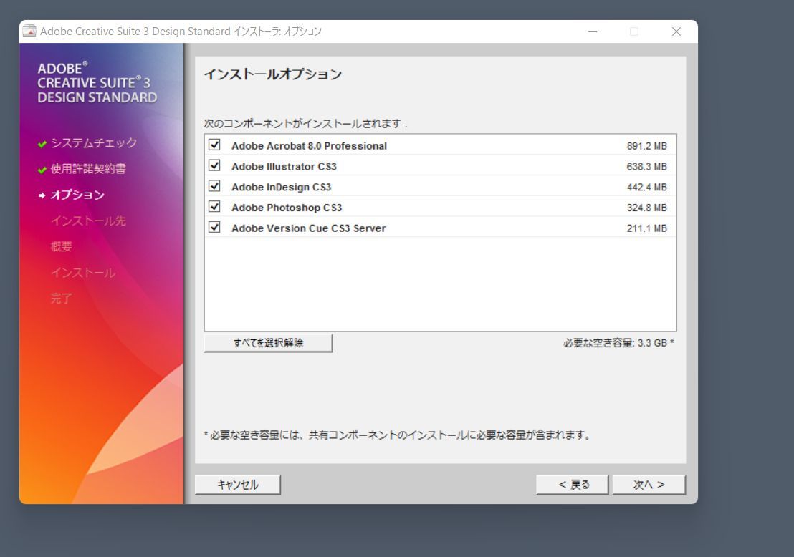This screenshot has height=557, width=794.
Task: Click the 211.1 MB size value
Action: coord(646,228)
